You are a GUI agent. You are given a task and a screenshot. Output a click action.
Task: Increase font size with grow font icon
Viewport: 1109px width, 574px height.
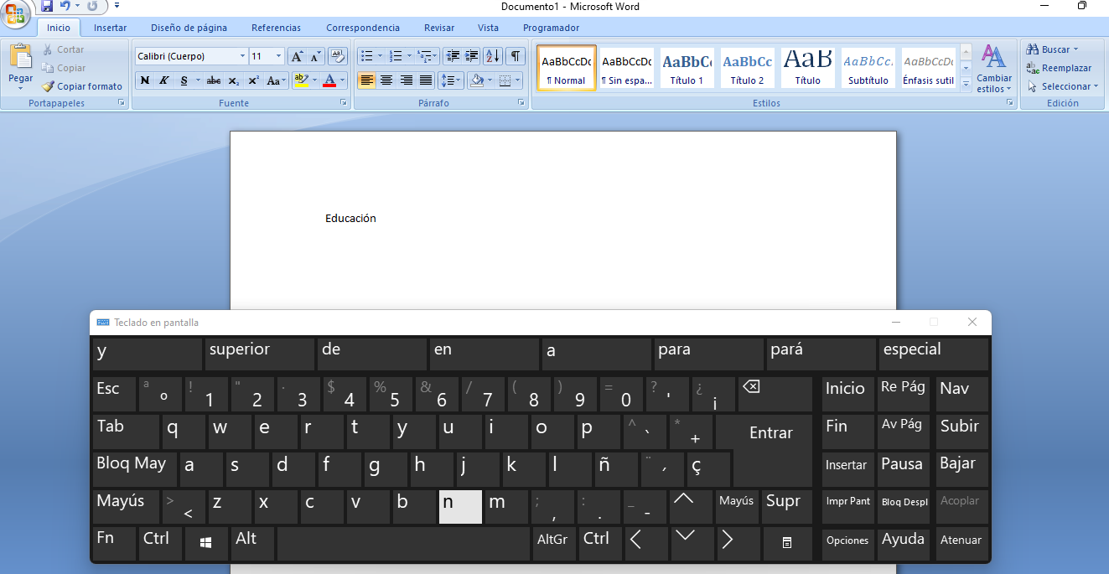(297, 56)
